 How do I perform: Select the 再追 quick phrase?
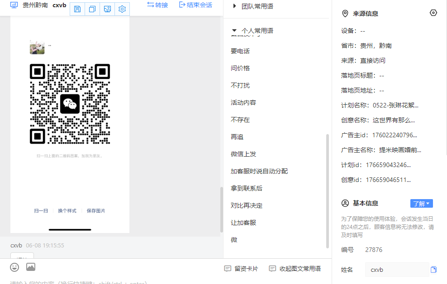tap(237, 137)
